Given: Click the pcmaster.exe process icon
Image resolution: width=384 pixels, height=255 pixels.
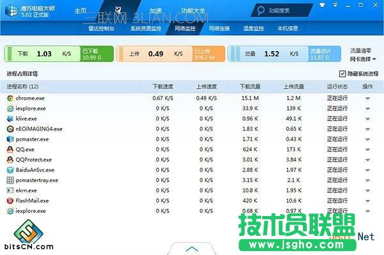Looking at the screenshot, I should click(10, 139).
